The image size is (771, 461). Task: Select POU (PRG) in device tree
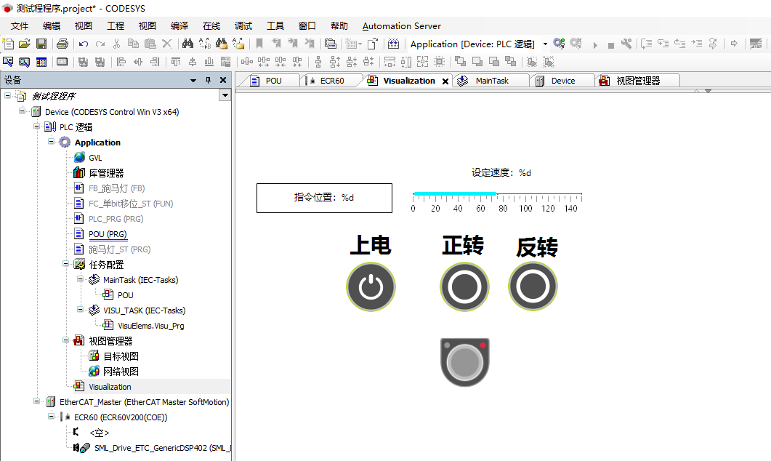click(x=108, y=234)
